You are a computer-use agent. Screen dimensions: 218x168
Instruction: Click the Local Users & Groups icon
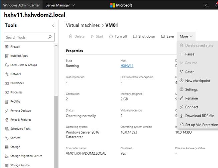point(7,65)
